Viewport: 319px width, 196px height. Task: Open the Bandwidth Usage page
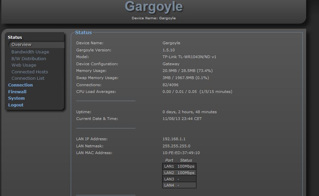[30, 52]
